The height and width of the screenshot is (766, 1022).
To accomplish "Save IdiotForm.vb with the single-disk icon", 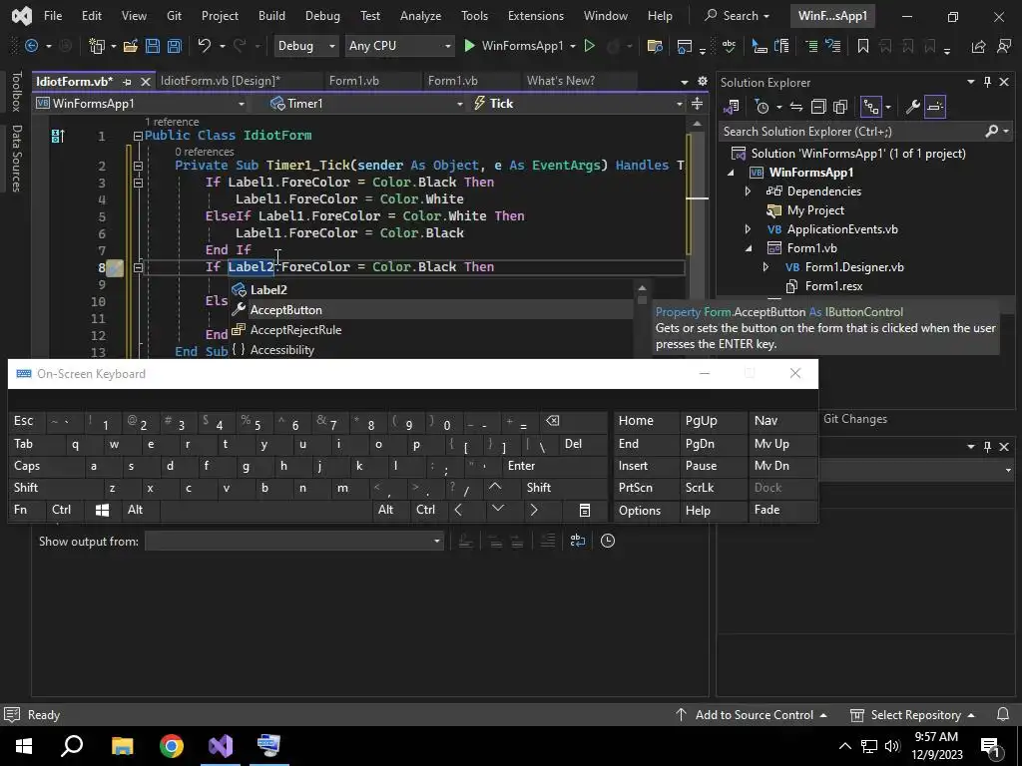I will coord(153,46).
